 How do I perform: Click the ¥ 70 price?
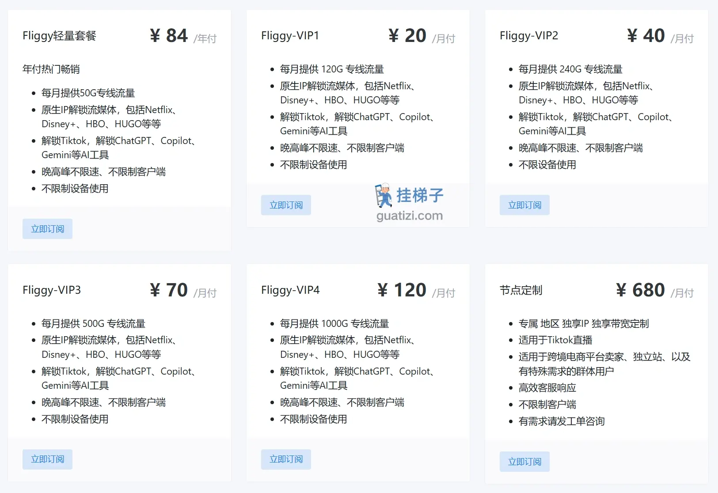click(169, 290)
